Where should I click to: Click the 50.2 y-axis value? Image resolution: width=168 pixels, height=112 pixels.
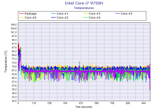point(14,89)
